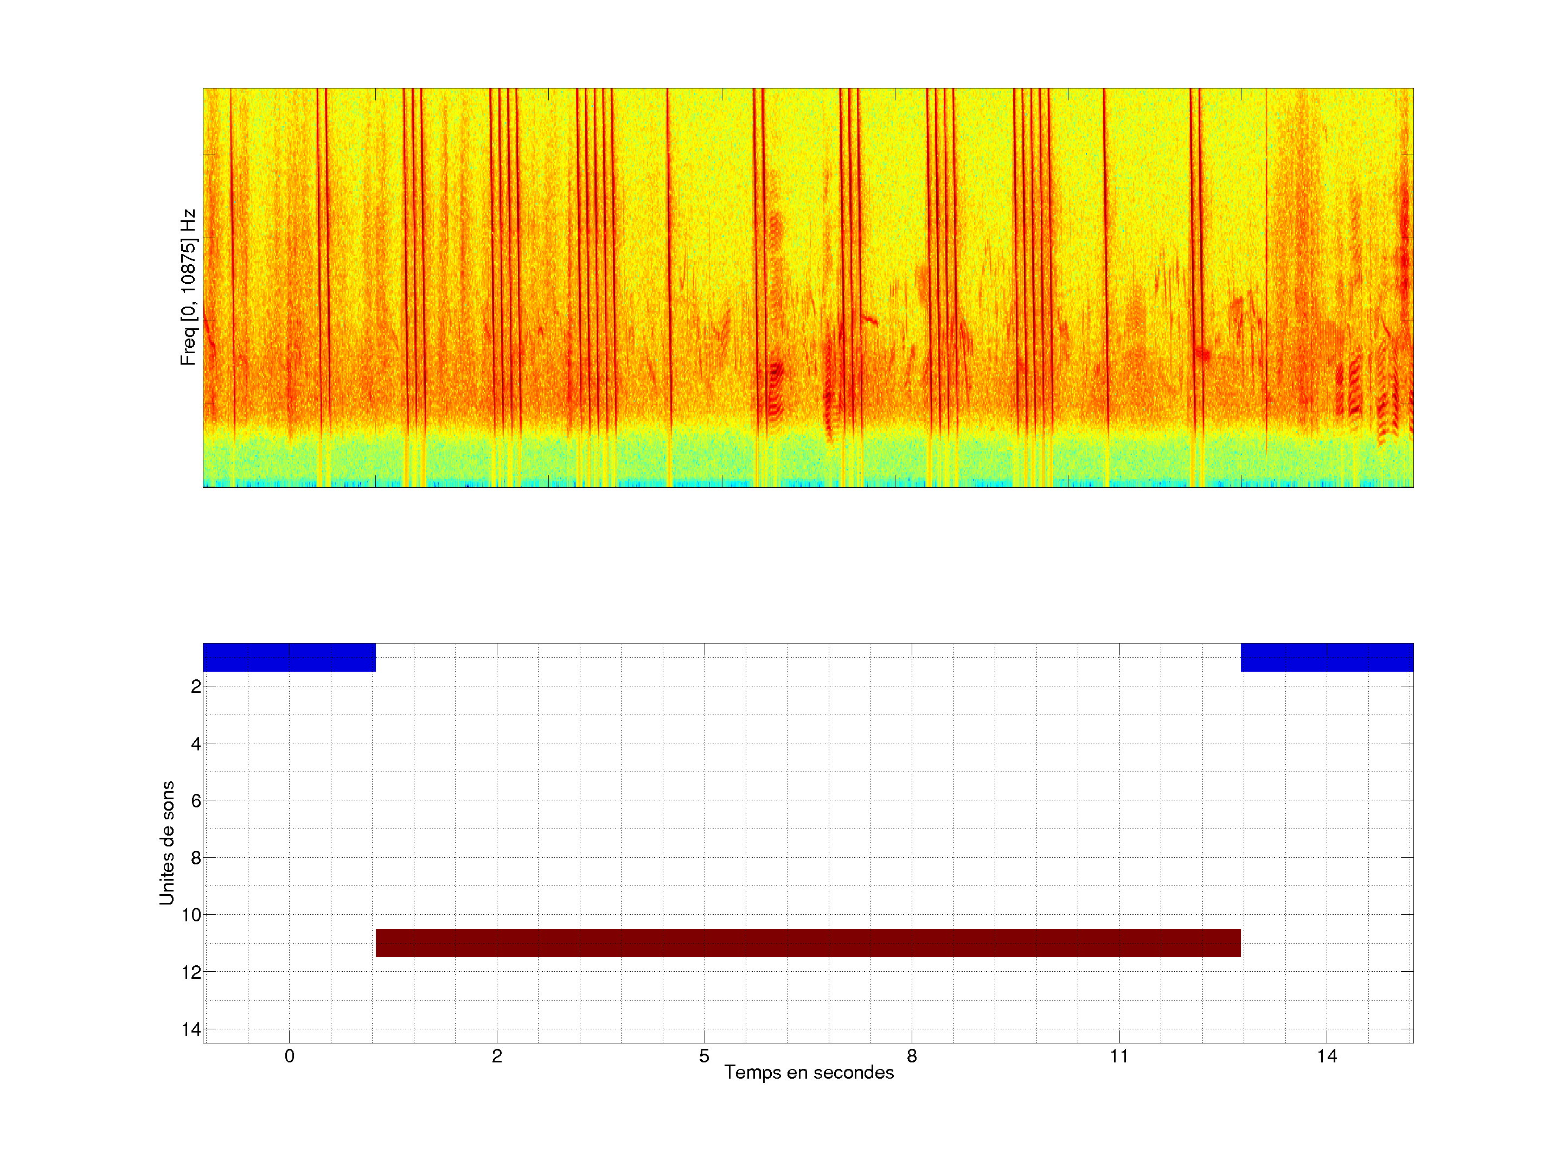
Task: Click y-axis tick label 12
Action: pos(191,972)
